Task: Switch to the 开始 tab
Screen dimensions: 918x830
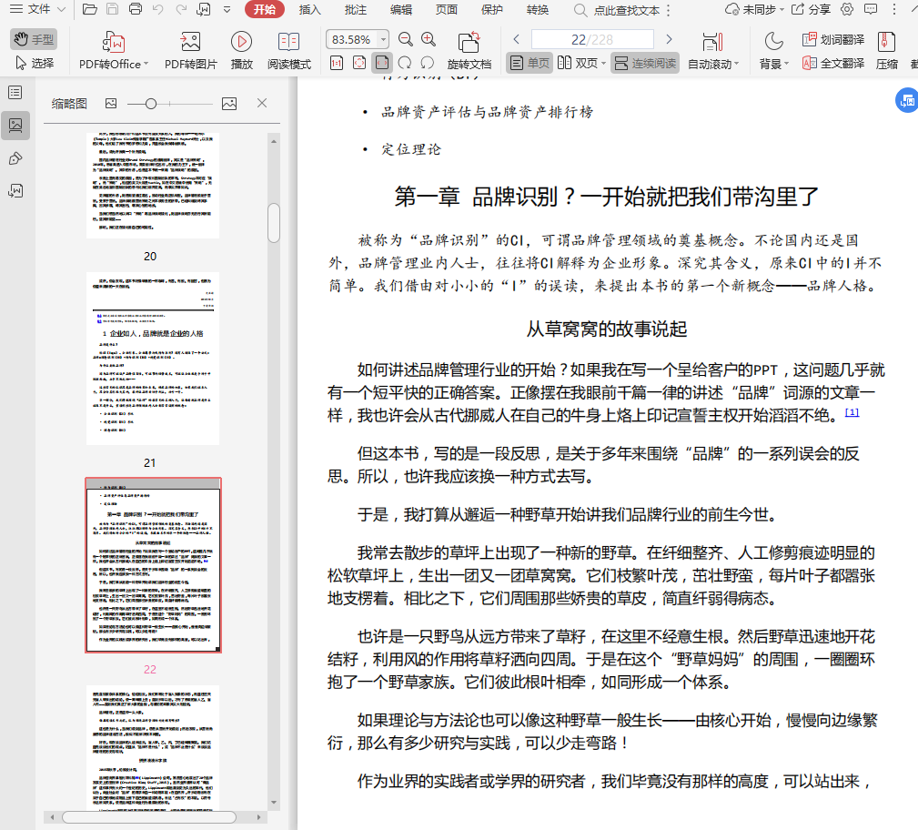Action: click(265, 9)
